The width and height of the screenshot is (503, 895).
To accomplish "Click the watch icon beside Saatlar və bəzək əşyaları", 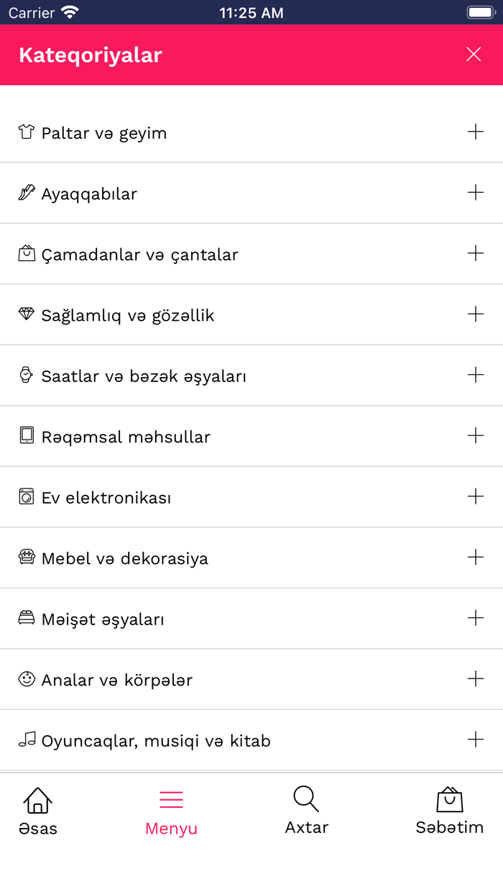I will point(26,374).
